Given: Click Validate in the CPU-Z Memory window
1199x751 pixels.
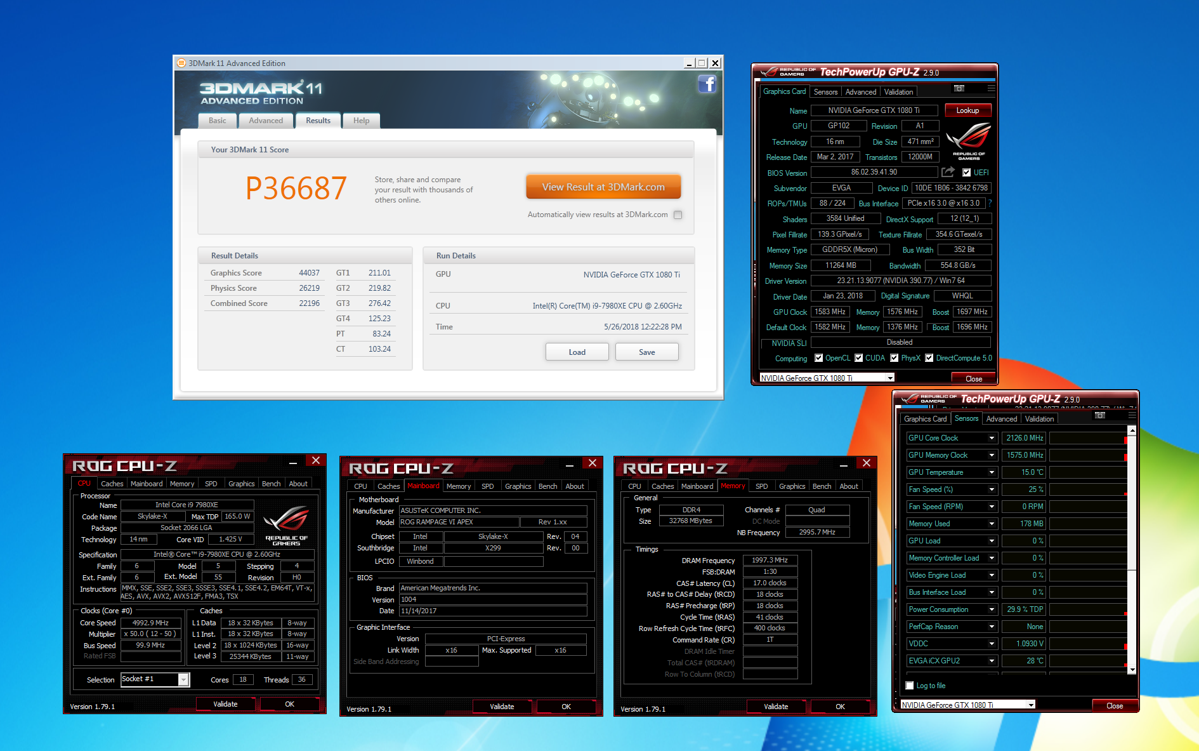Looking at the screenshot, I should click(x=776, y=707).
